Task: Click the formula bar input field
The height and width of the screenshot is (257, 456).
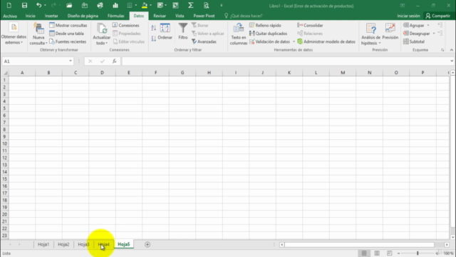Action: [286, 61]
